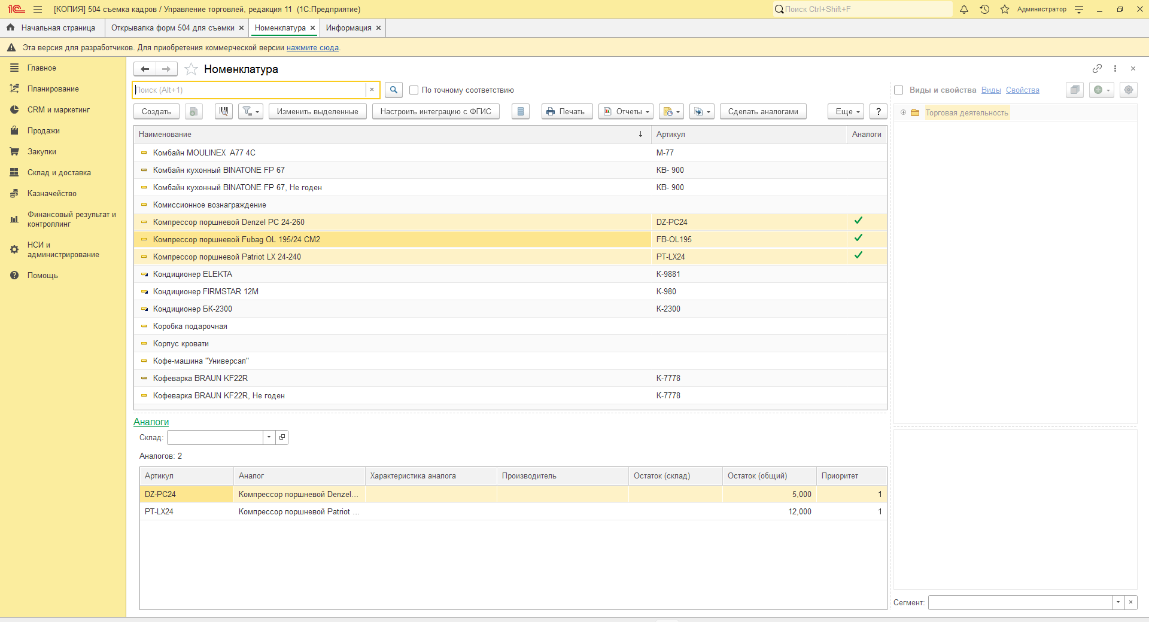
Task: Open the filter funnel dropdown
Action: coord(251,111)
